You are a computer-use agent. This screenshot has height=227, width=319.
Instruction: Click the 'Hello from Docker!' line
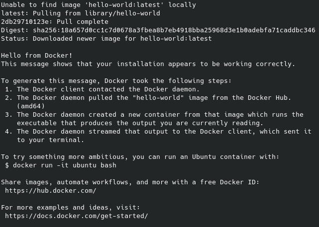36,55
